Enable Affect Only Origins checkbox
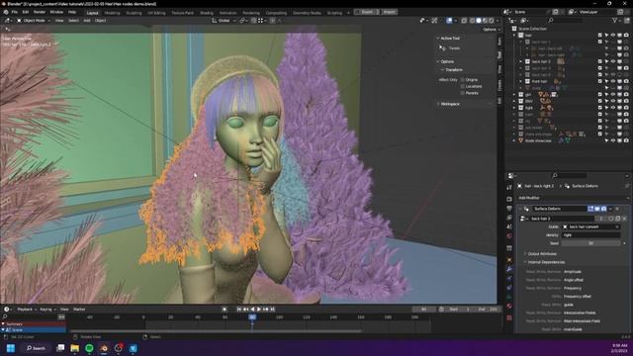Image resolution: width=633 pixels, height=356 pixels. pyautogui.click(x=463, y=80)
